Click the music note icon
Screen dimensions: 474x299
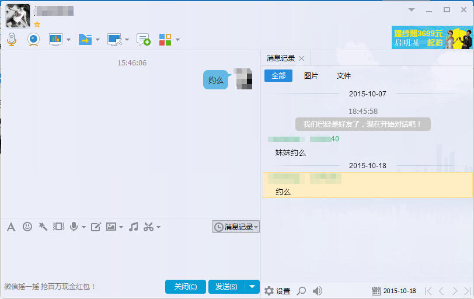(133, 227)
